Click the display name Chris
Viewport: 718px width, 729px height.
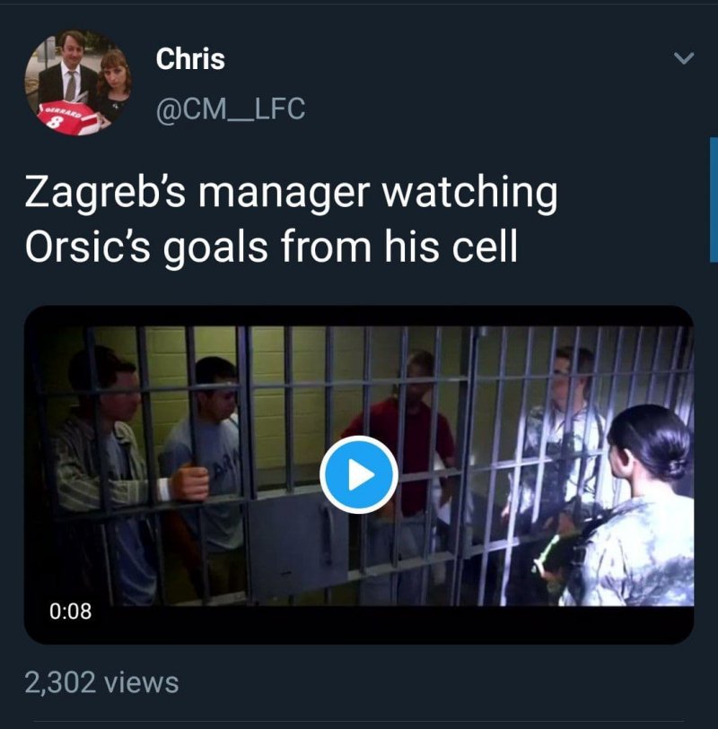[190, 59]
